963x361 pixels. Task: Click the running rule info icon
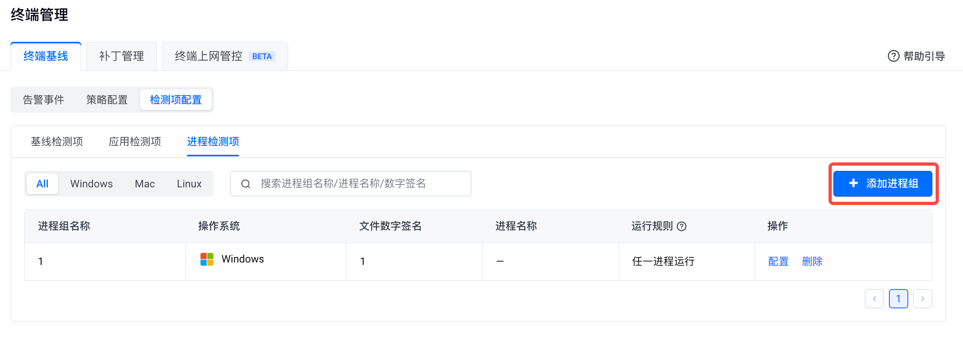pyautogui.click(x=682, y=226)
